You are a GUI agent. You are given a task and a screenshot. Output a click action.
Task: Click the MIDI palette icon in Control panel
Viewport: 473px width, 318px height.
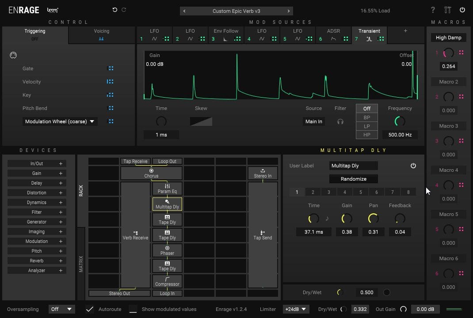tap(13, 55)
